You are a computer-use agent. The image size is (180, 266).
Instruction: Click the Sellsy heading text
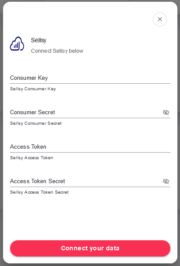(39, 41)
